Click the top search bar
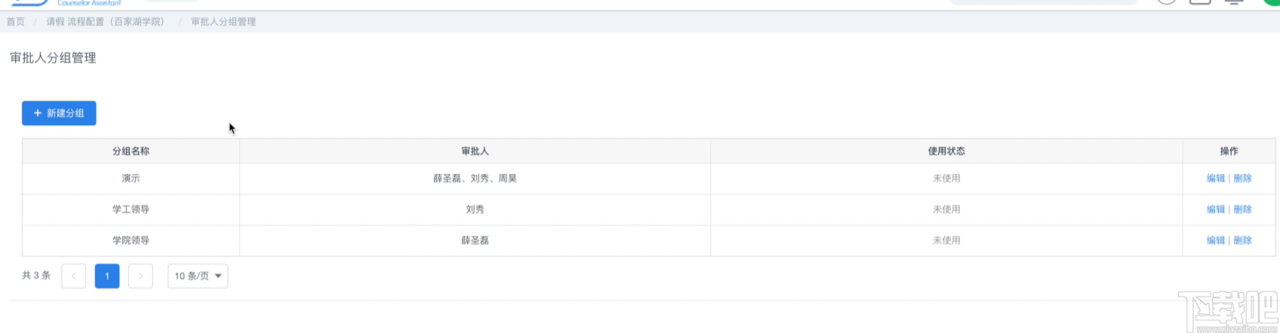Screen dimensions: 1280x333 [1043, 2]
